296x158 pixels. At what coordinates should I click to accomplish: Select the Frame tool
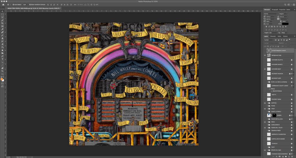click(2, 26)
